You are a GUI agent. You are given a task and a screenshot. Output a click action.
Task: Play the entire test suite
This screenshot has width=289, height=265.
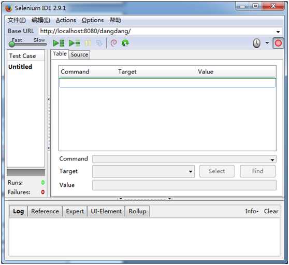coord(59,43)
